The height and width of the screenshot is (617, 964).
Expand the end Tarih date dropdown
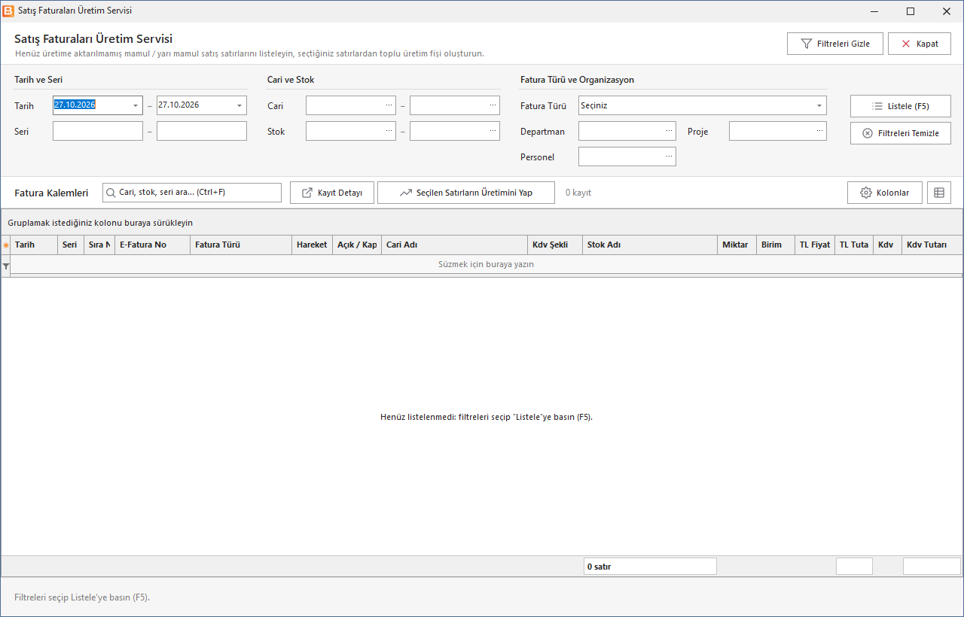239,105
